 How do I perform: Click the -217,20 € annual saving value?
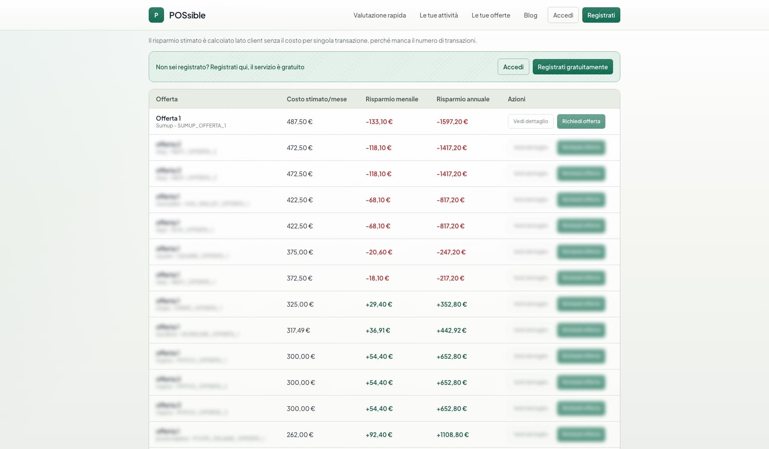(x=450, y=278)
